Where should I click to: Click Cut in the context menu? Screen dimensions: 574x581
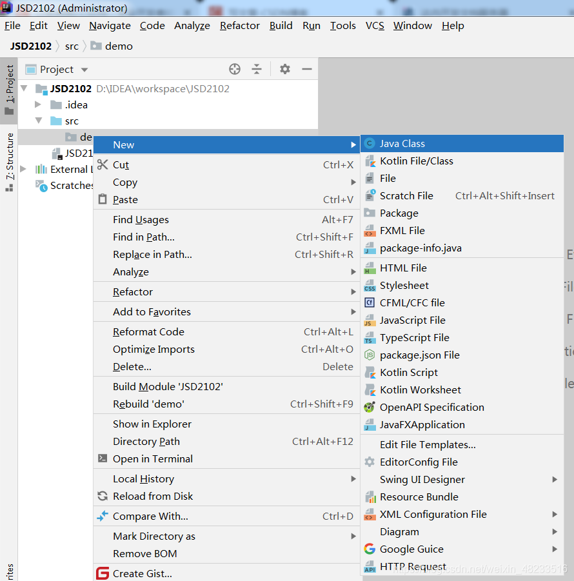(226, 165)
